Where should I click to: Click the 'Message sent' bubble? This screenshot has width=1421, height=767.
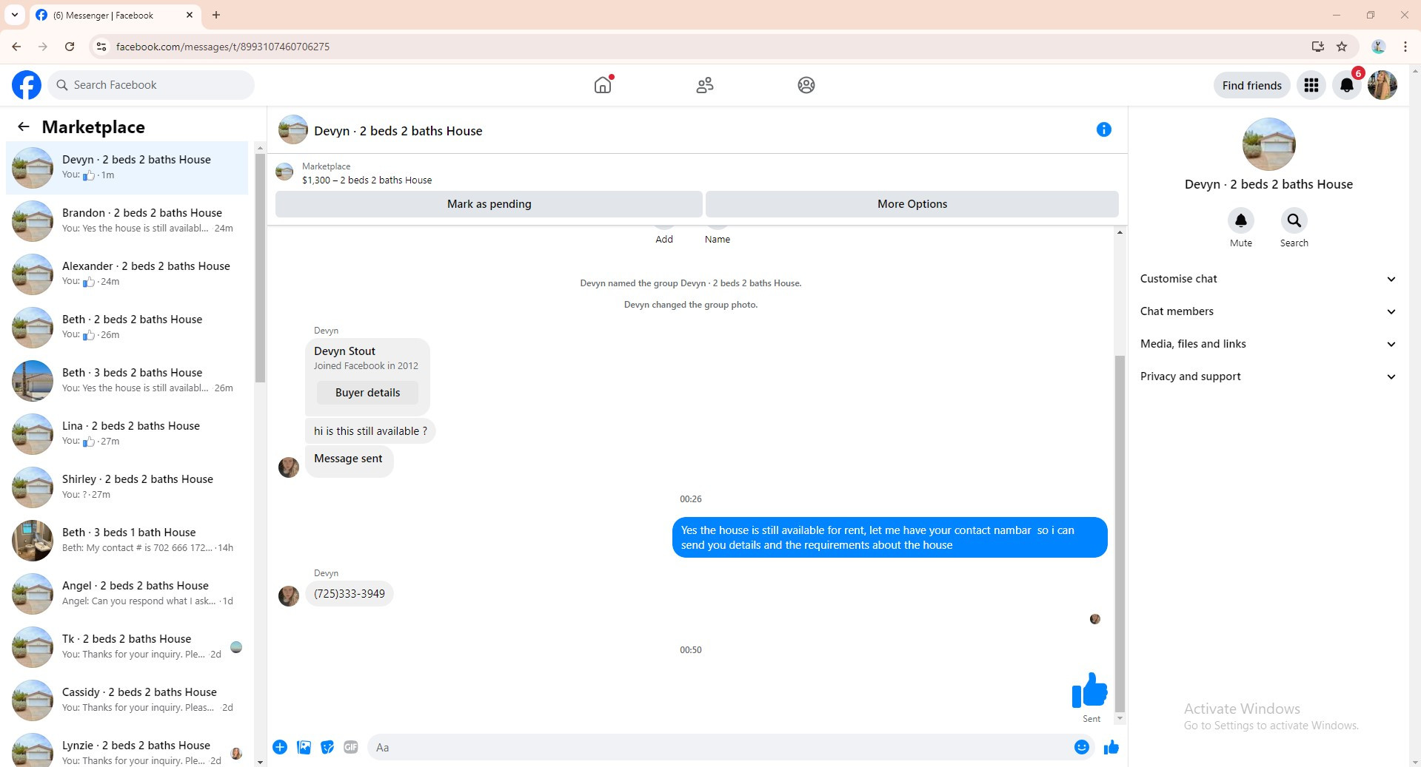point(348,461)
